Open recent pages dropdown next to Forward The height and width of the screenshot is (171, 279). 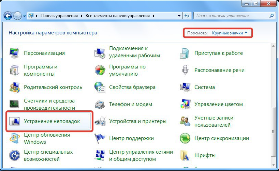coord(24,16)
